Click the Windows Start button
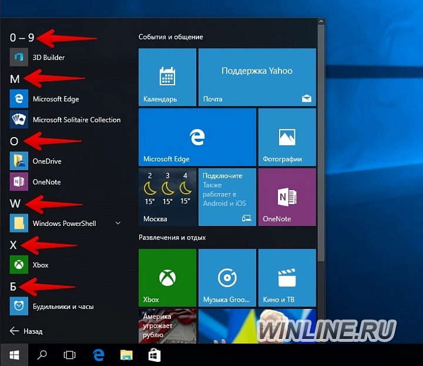The width and height of the screenshot is (423, 366). coord(14,355)
